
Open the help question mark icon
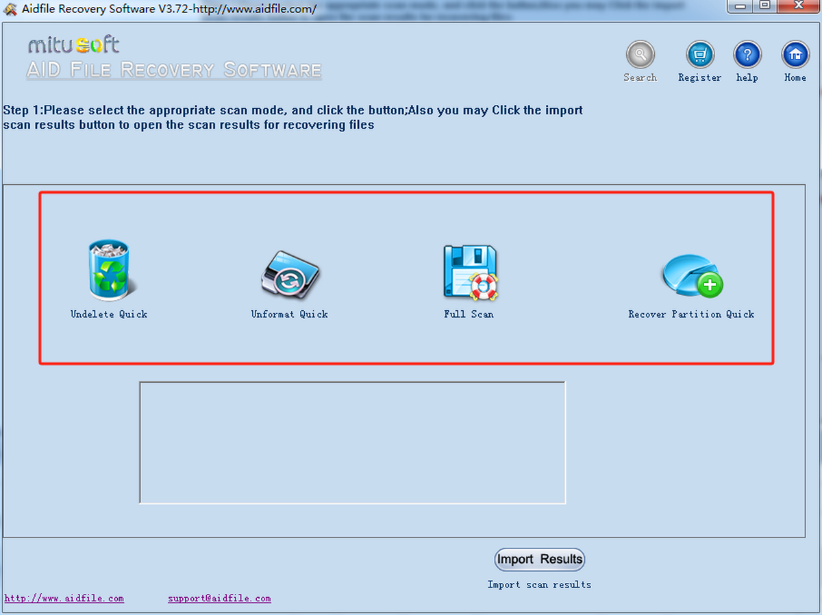tap(747, 55)
